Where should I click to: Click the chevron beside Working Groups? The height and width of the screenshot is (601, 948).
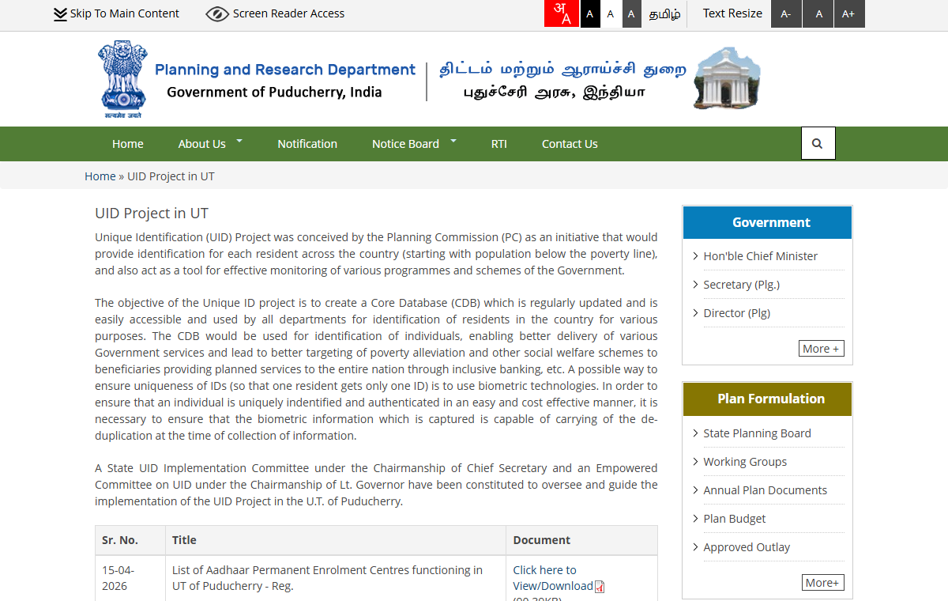[x=695, y=462]
